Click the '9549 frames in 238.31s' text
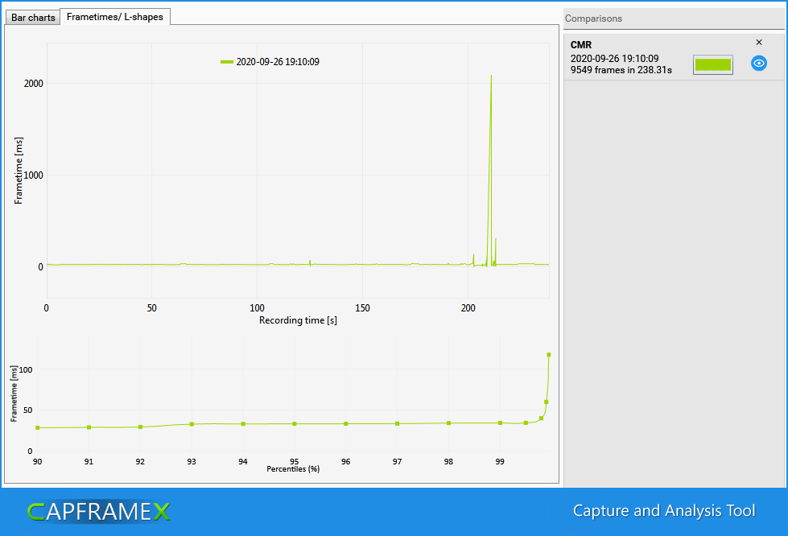 point(621,70)
